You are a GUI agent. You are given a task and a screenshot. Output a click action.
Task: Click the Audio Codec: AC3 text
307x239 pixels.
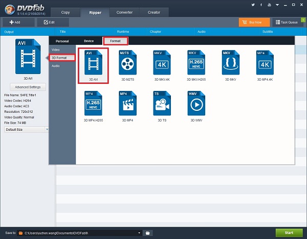[17, 106]
